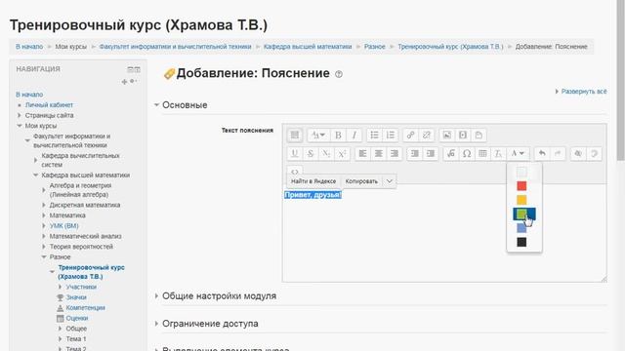Insert a numbered ordered list
The width and height of the screenshot is (625, 351).
click(x=391, y=136)
